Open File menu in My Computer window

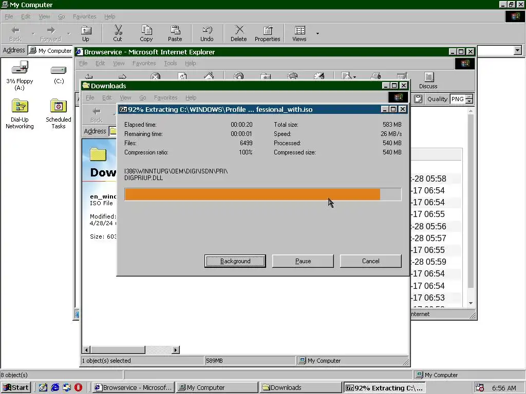point(9,16)
